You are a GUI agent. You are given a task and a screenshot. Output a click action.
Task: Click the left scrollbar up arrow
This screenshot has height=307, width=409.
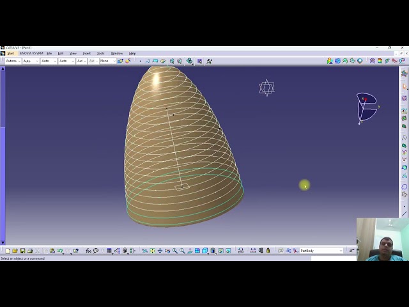3,68
